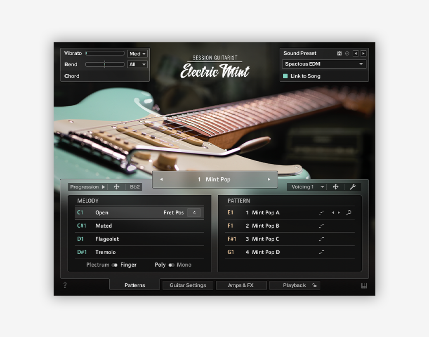Select C1 Open melody articulation
The image size is (429, 337).
coord(139,212)
